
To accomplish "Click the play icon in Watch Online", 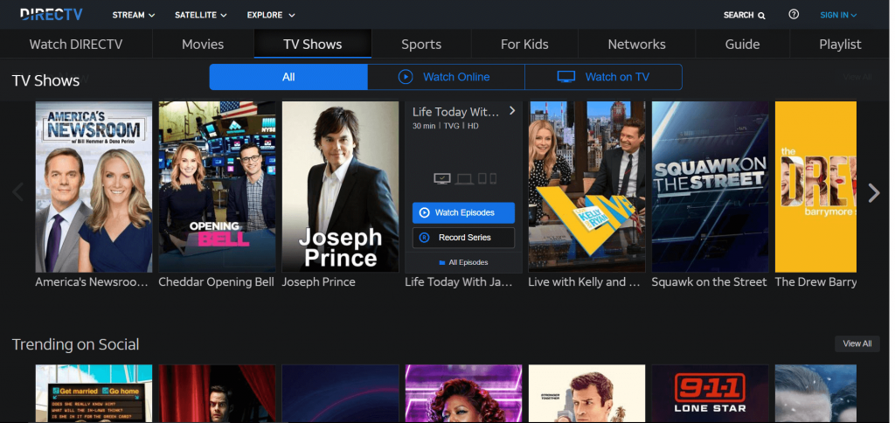I will (x=406, y=77).
